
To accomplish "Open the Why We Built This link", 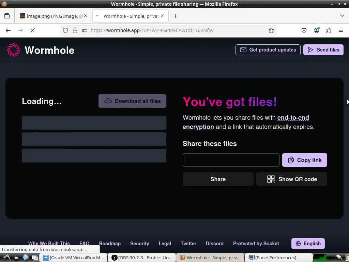I will [x=49, y=244].
